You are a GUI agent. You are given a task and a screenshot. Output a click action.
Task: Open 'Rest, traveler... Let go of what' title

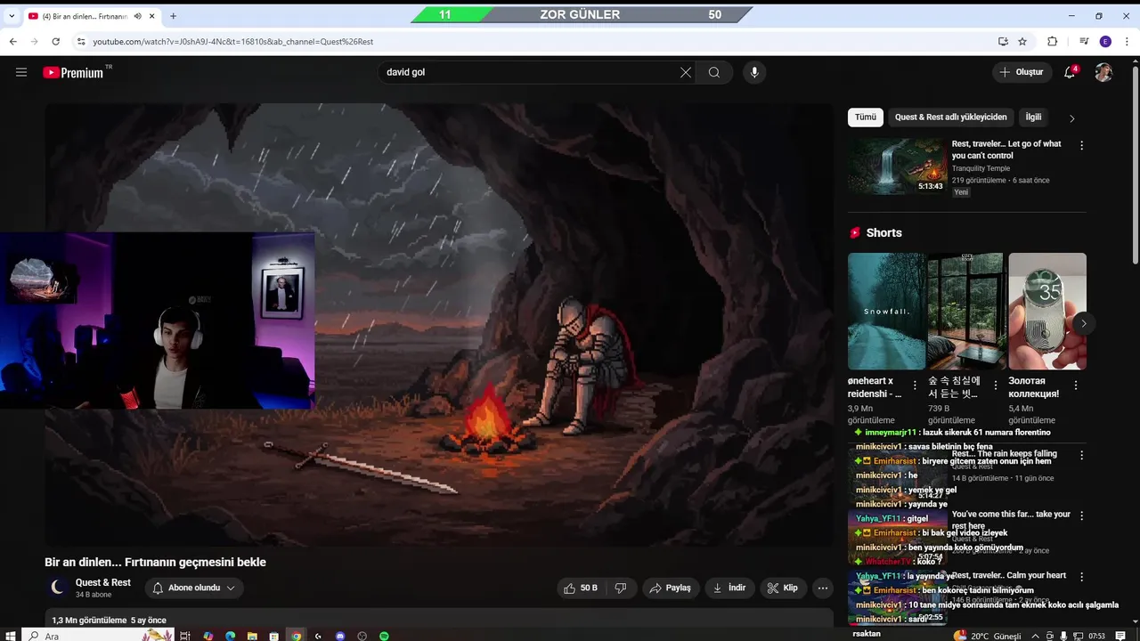coord(1006,150)
